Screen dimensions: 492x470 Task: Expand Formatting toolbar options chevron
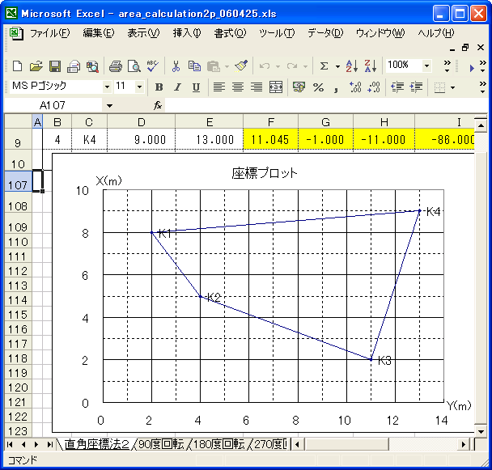point(483,87)
